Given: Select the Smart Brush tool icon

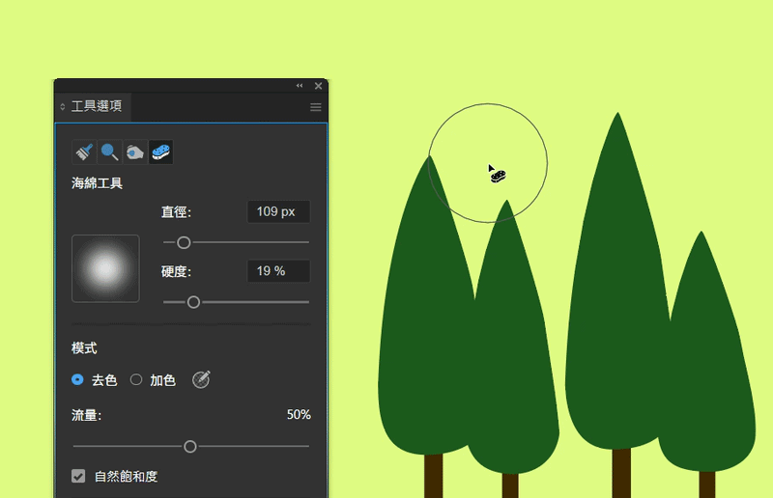Looking at the screenshot, I should (84, 152).
